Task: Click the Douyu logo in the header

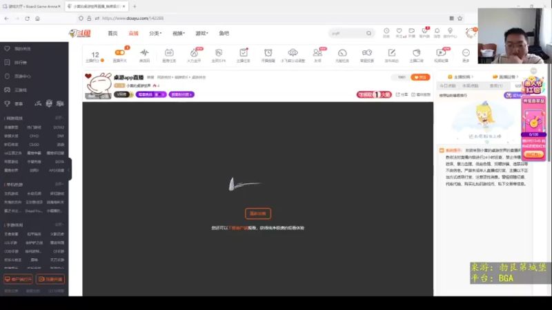Action: (x=80, y=33)
